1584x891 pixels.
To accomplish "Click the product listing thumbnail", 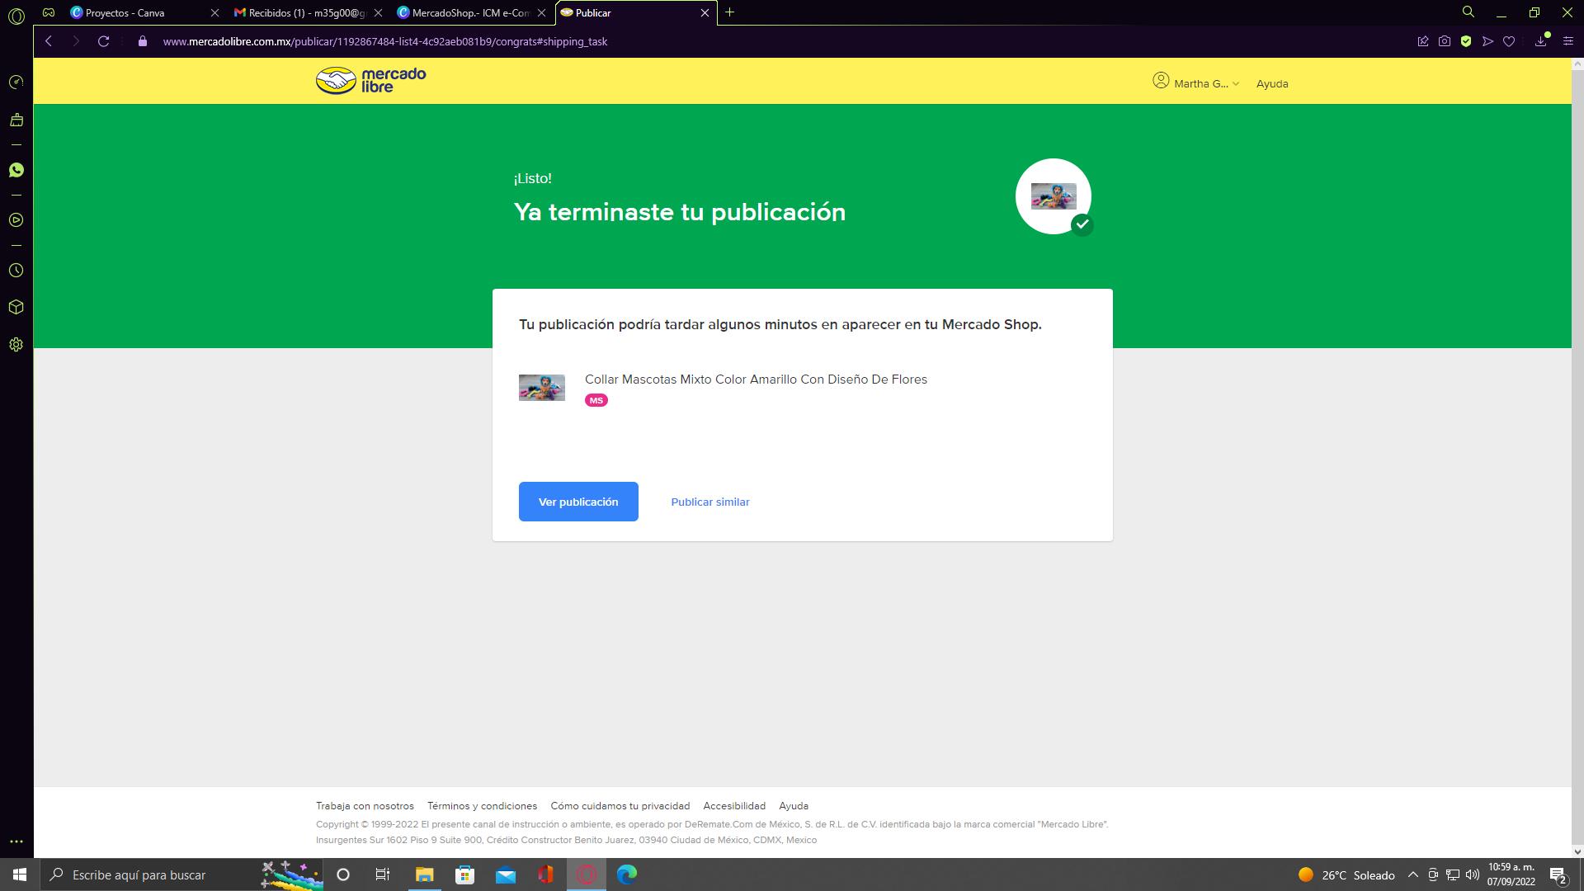I will click(541, 387).
